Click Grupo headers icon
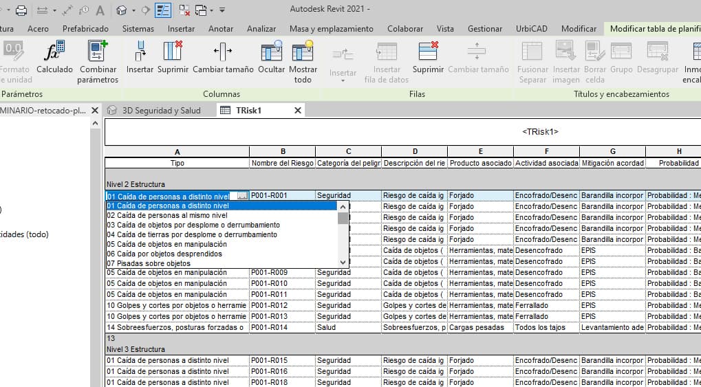 (x=621, y=52)
